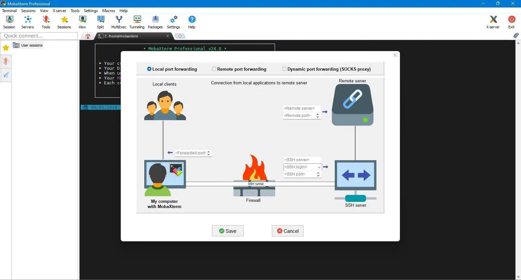Screen dimensions: 521x280
Task: Click the SSH server input field
Action: coord(303,160)
